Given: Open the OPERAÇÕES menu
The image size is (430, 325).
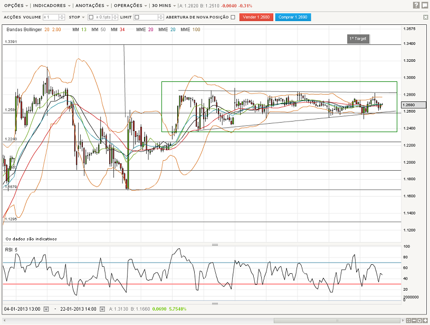Looking at the screenshot, I should [x=130, y=5].
